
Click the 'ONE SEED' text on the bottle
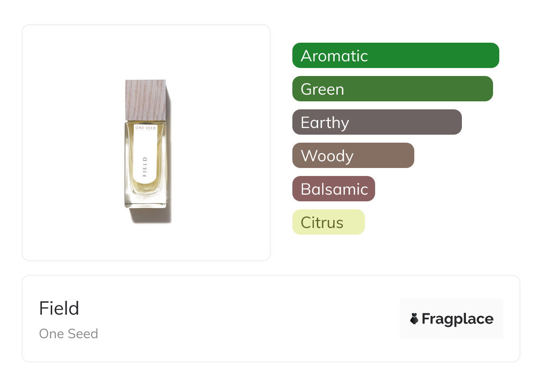(x=146, y=128)
